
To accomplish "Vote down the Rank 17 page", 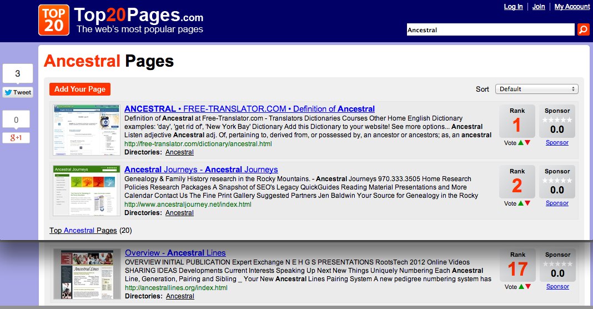I will [x=528, y=287].
